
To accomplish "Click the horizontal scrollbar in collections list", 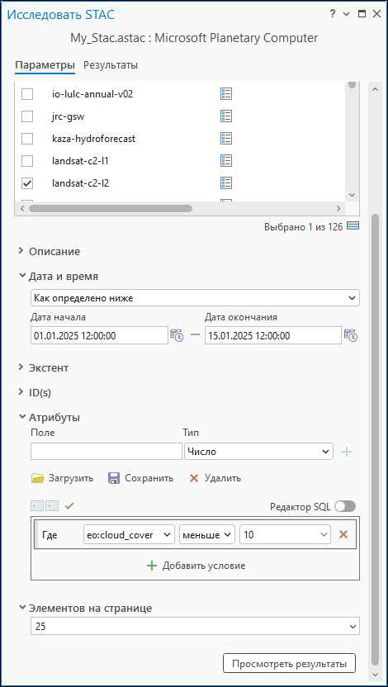I will [111, 208].
